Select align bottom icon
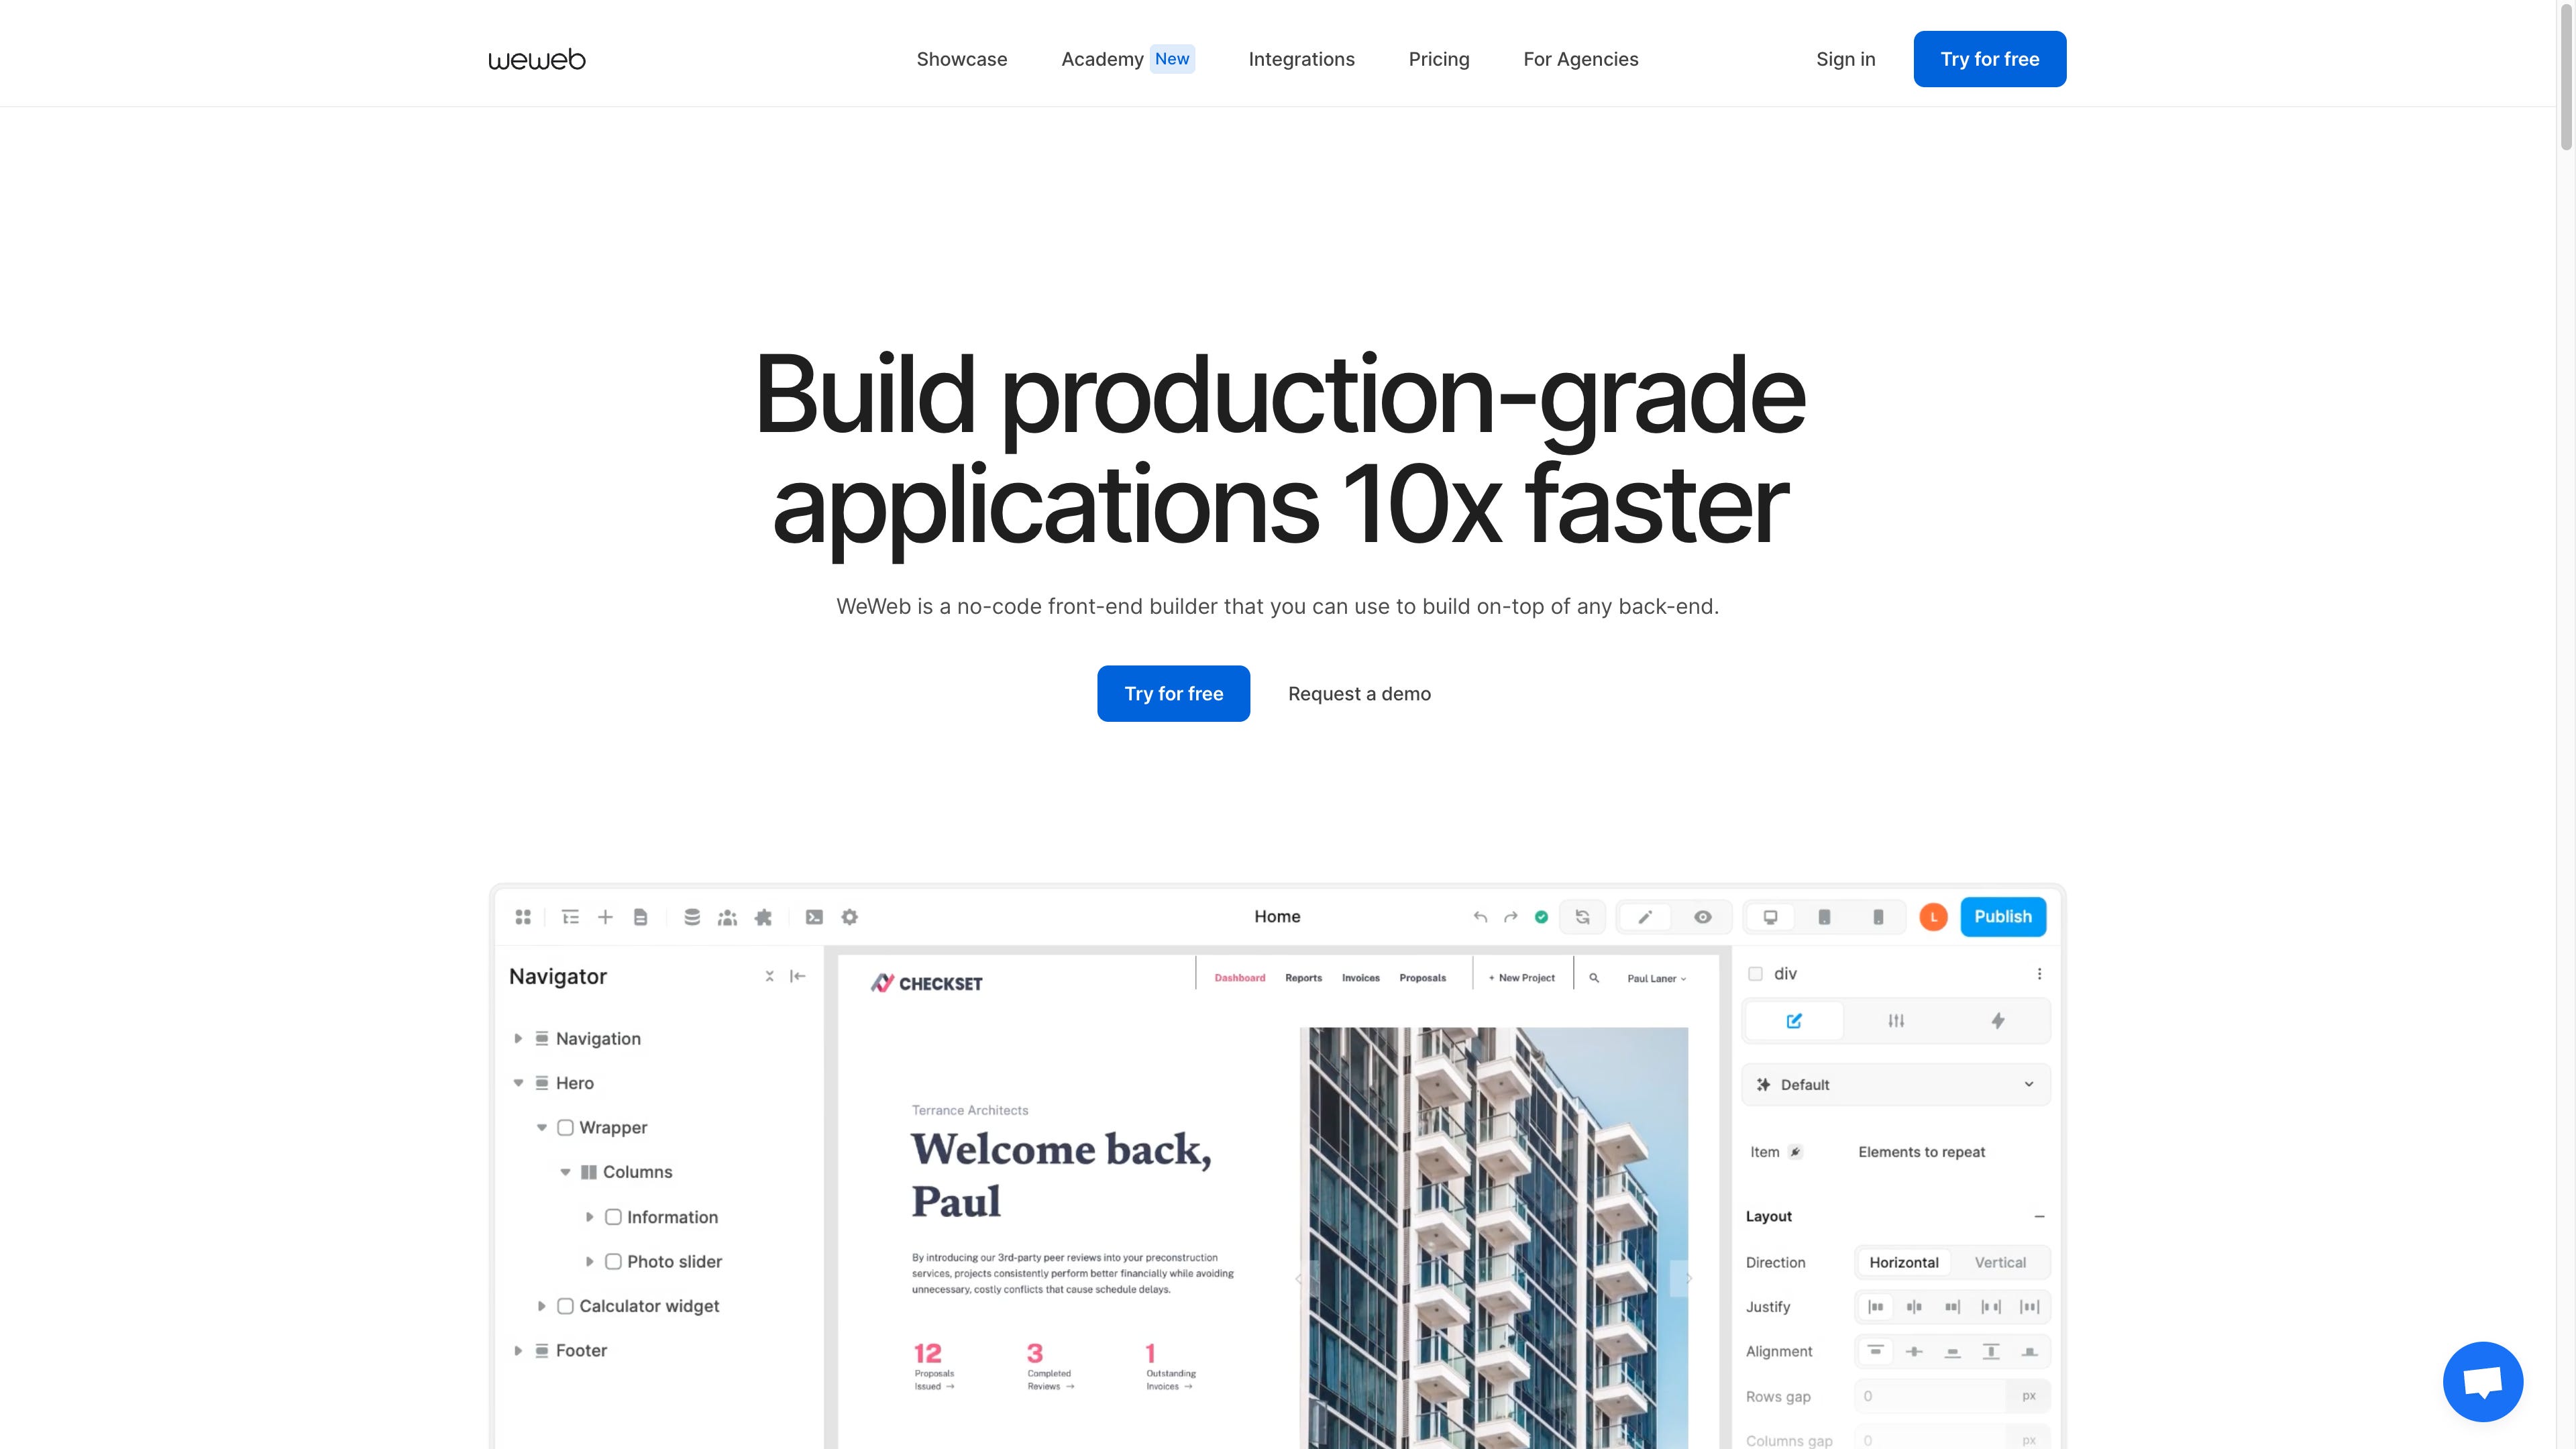Viewport: 2576px width, 1449px height. click(x=1952, y=1352)
